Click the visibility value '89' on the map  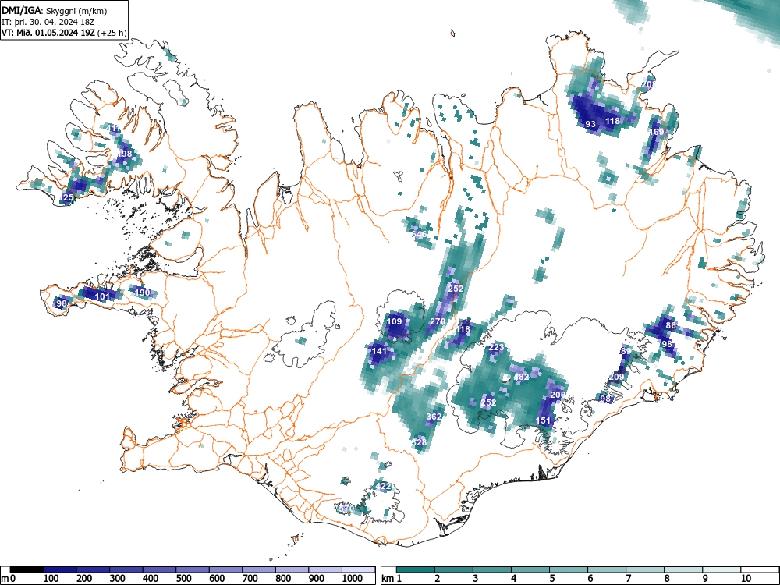tap(626, 351)
